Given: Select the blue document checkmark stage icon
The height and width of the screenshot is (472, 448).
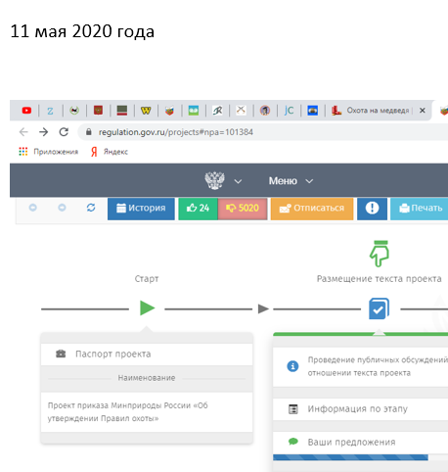Looking at the screenshot, I should (x=379, y=308).
